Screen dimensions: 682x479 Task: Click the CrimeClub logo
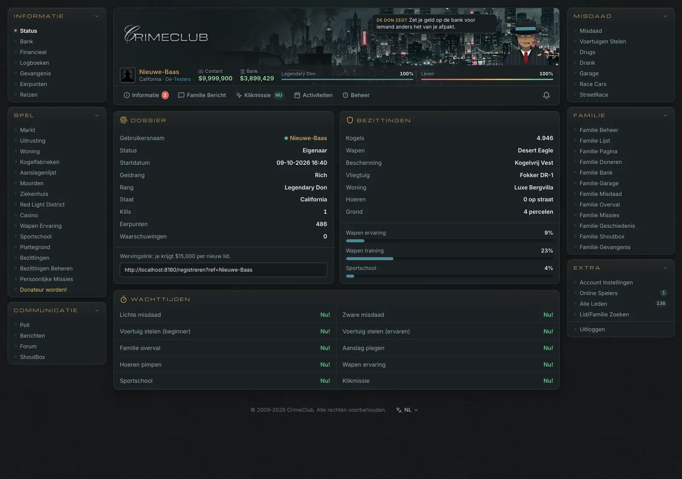pos(166,35)
